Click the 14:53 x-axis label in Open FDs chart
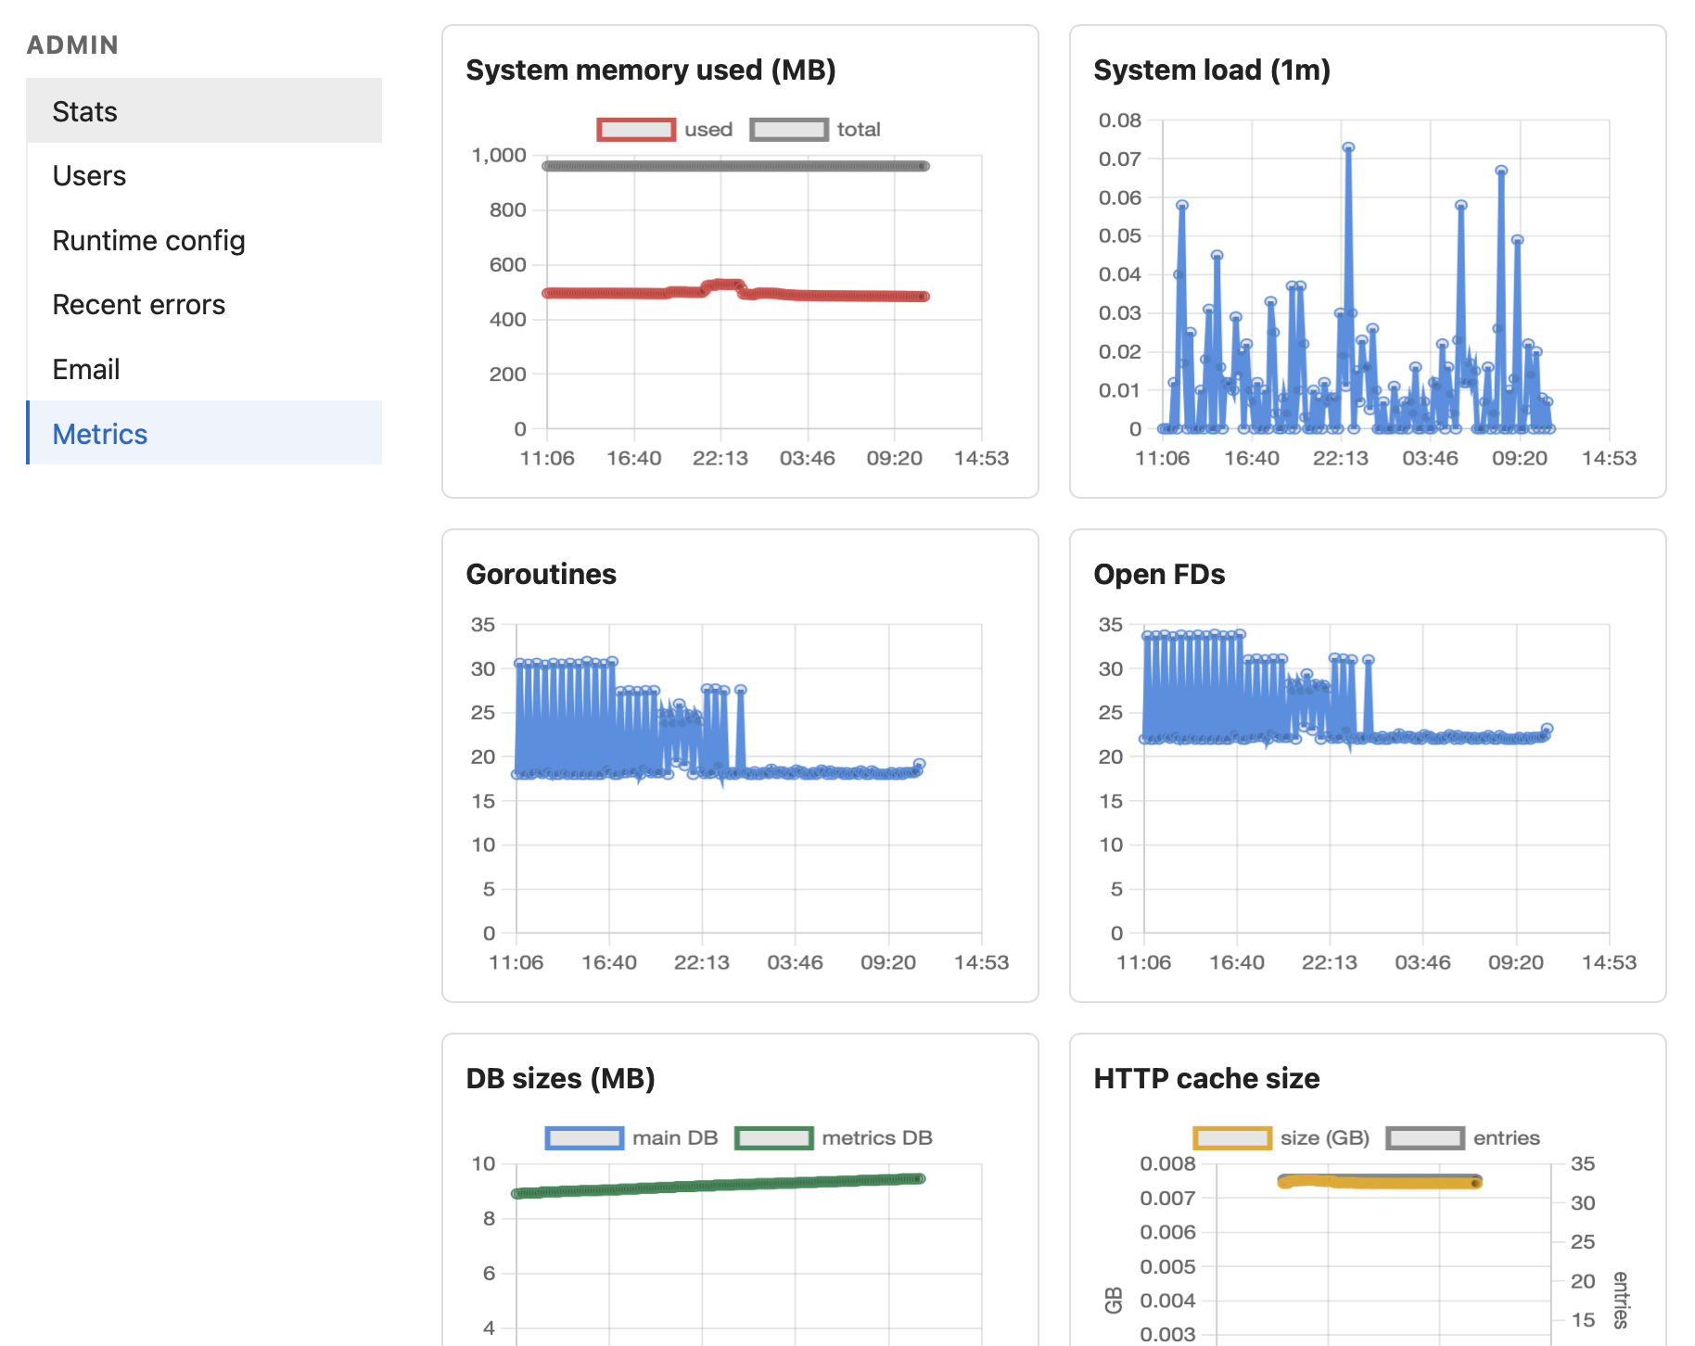The width and height of the screenshot is (1695, 1346). pyautogui.click(x=1609, y=962)
